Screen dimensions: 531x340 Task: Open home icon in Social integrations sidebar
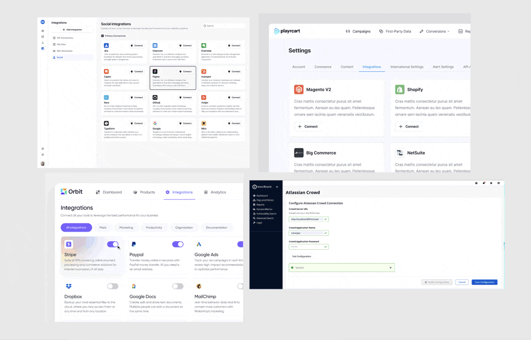(42, 31)
